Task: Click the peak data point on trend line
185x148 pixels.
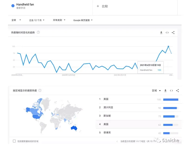Action: (x=168, y=47)
